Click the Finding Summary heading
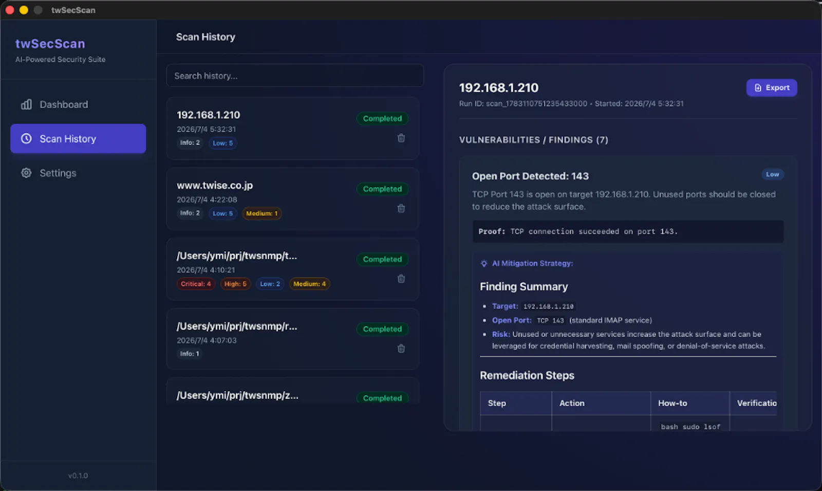 pos(524,287)
